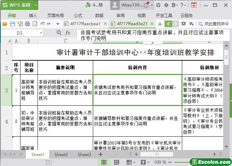The image size is (232, 166).
Task: Click the cell 高级审计师考前辅导班
Action: point(29,90)
